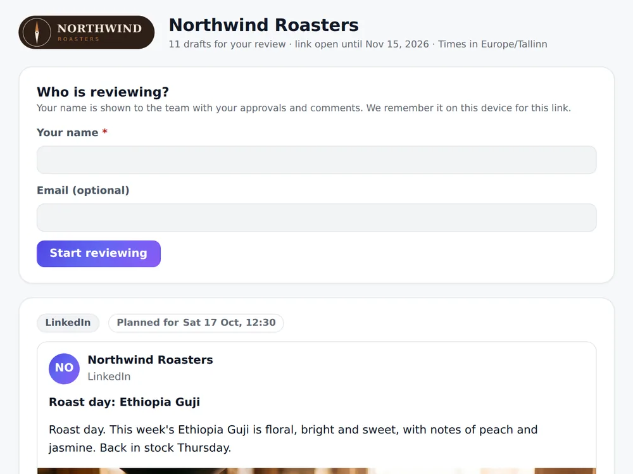
Task: Click the LinkedIn label under author name
Action: click(109, 377)
